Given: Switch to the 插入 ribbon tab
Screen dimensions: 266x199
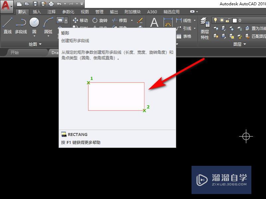Looking at the screenshot, I should (x=35, y=12).
